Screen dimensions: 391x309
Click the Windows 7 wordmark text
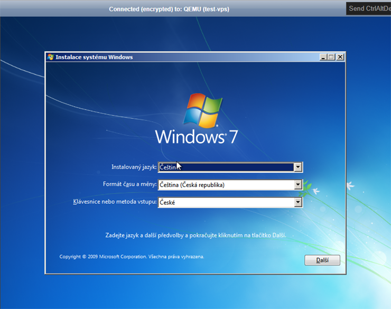tap(197, 137)
